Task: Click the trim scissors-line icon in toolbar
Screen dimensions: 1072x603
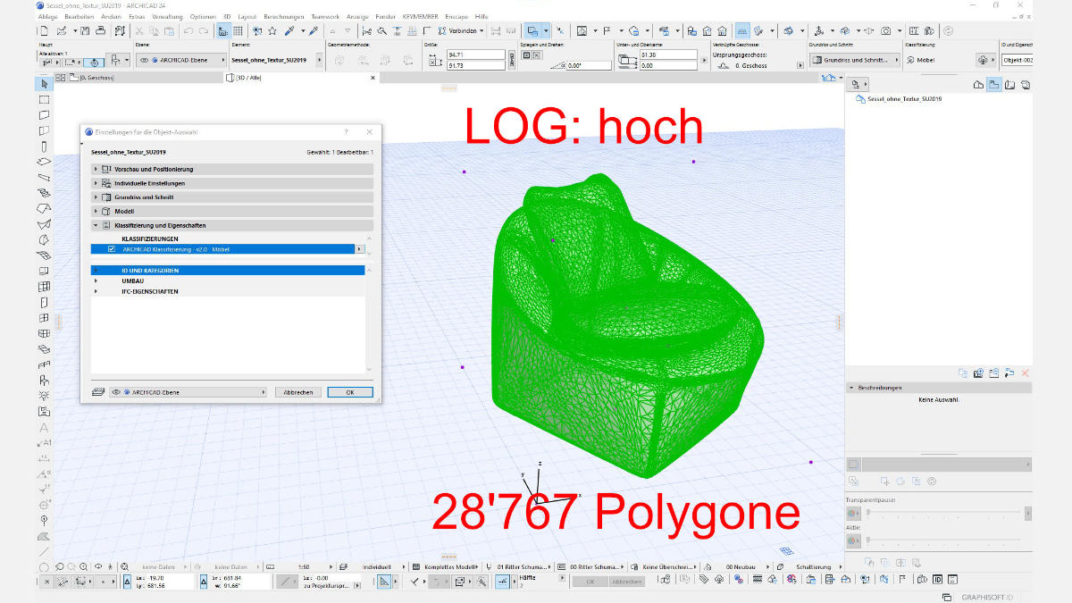Action: click(x=367, y=30)
